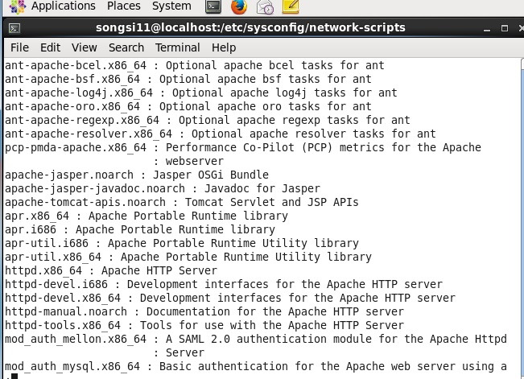Click the text 'apr-util.x86_64'

(x=53, y=257)
